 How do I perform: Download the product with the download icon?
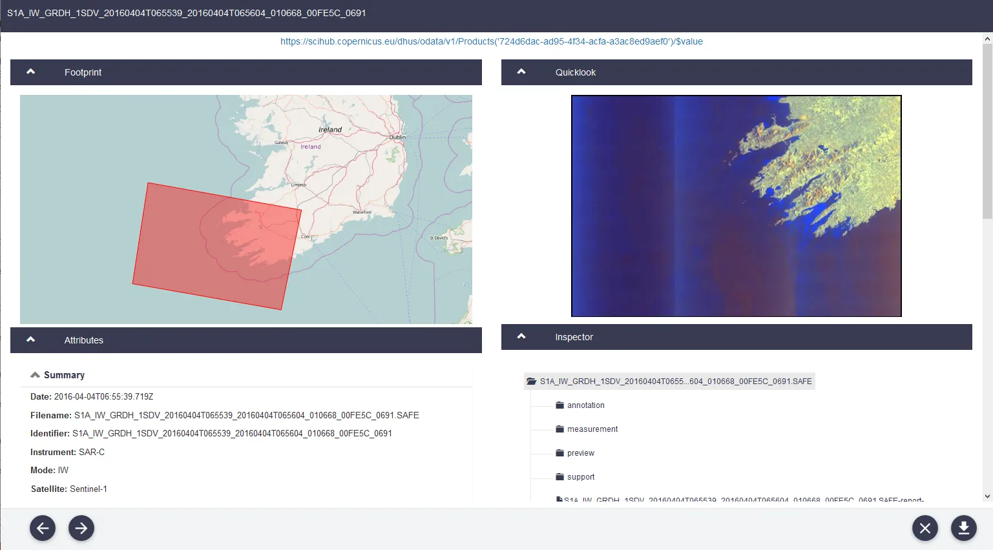click(x=964, y=528)
